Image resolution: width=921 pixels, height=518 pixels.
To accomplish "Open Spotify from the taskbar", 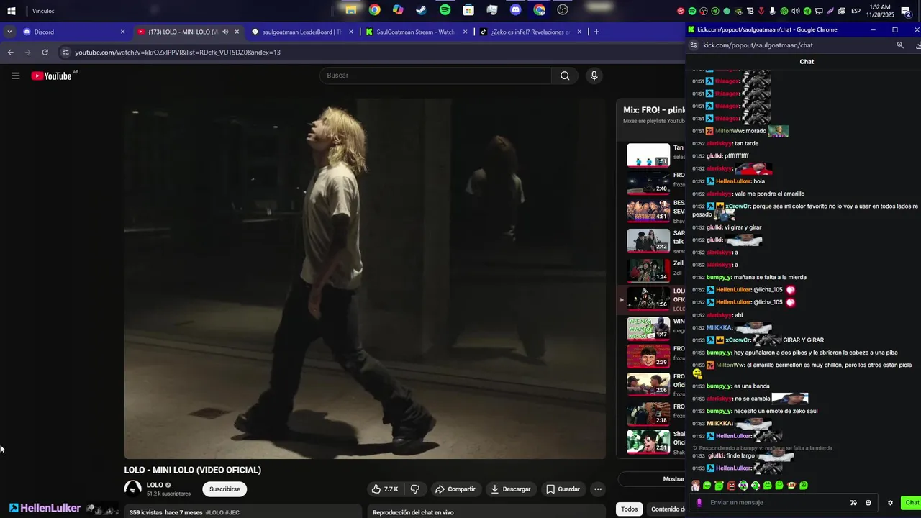I will 445,9.
